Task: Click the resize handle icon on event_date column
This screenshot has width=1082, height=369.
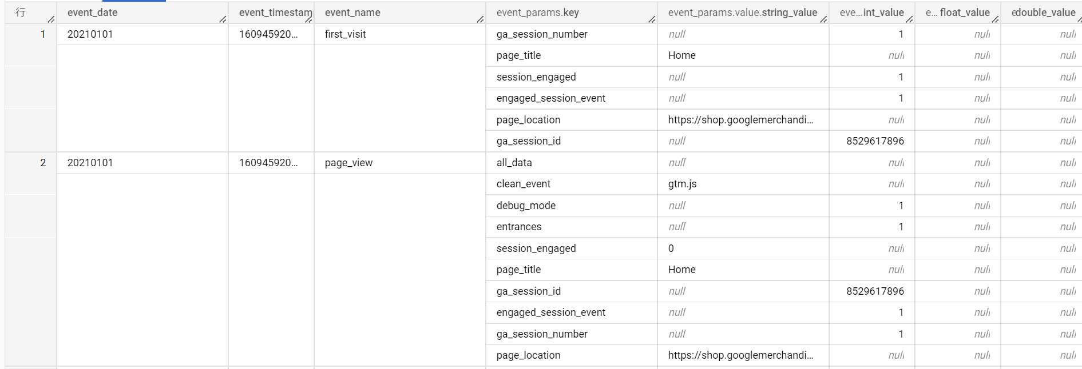Action: point(223,20)
